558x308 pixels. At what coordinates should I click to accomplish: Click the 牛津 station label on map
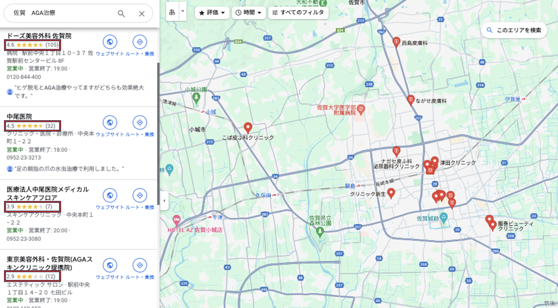pyautogui.click(x=217, y=217)
